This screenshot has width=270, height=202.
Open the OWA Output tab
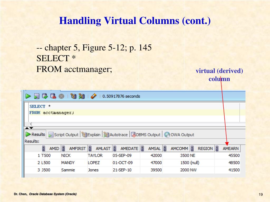(179, 135)
